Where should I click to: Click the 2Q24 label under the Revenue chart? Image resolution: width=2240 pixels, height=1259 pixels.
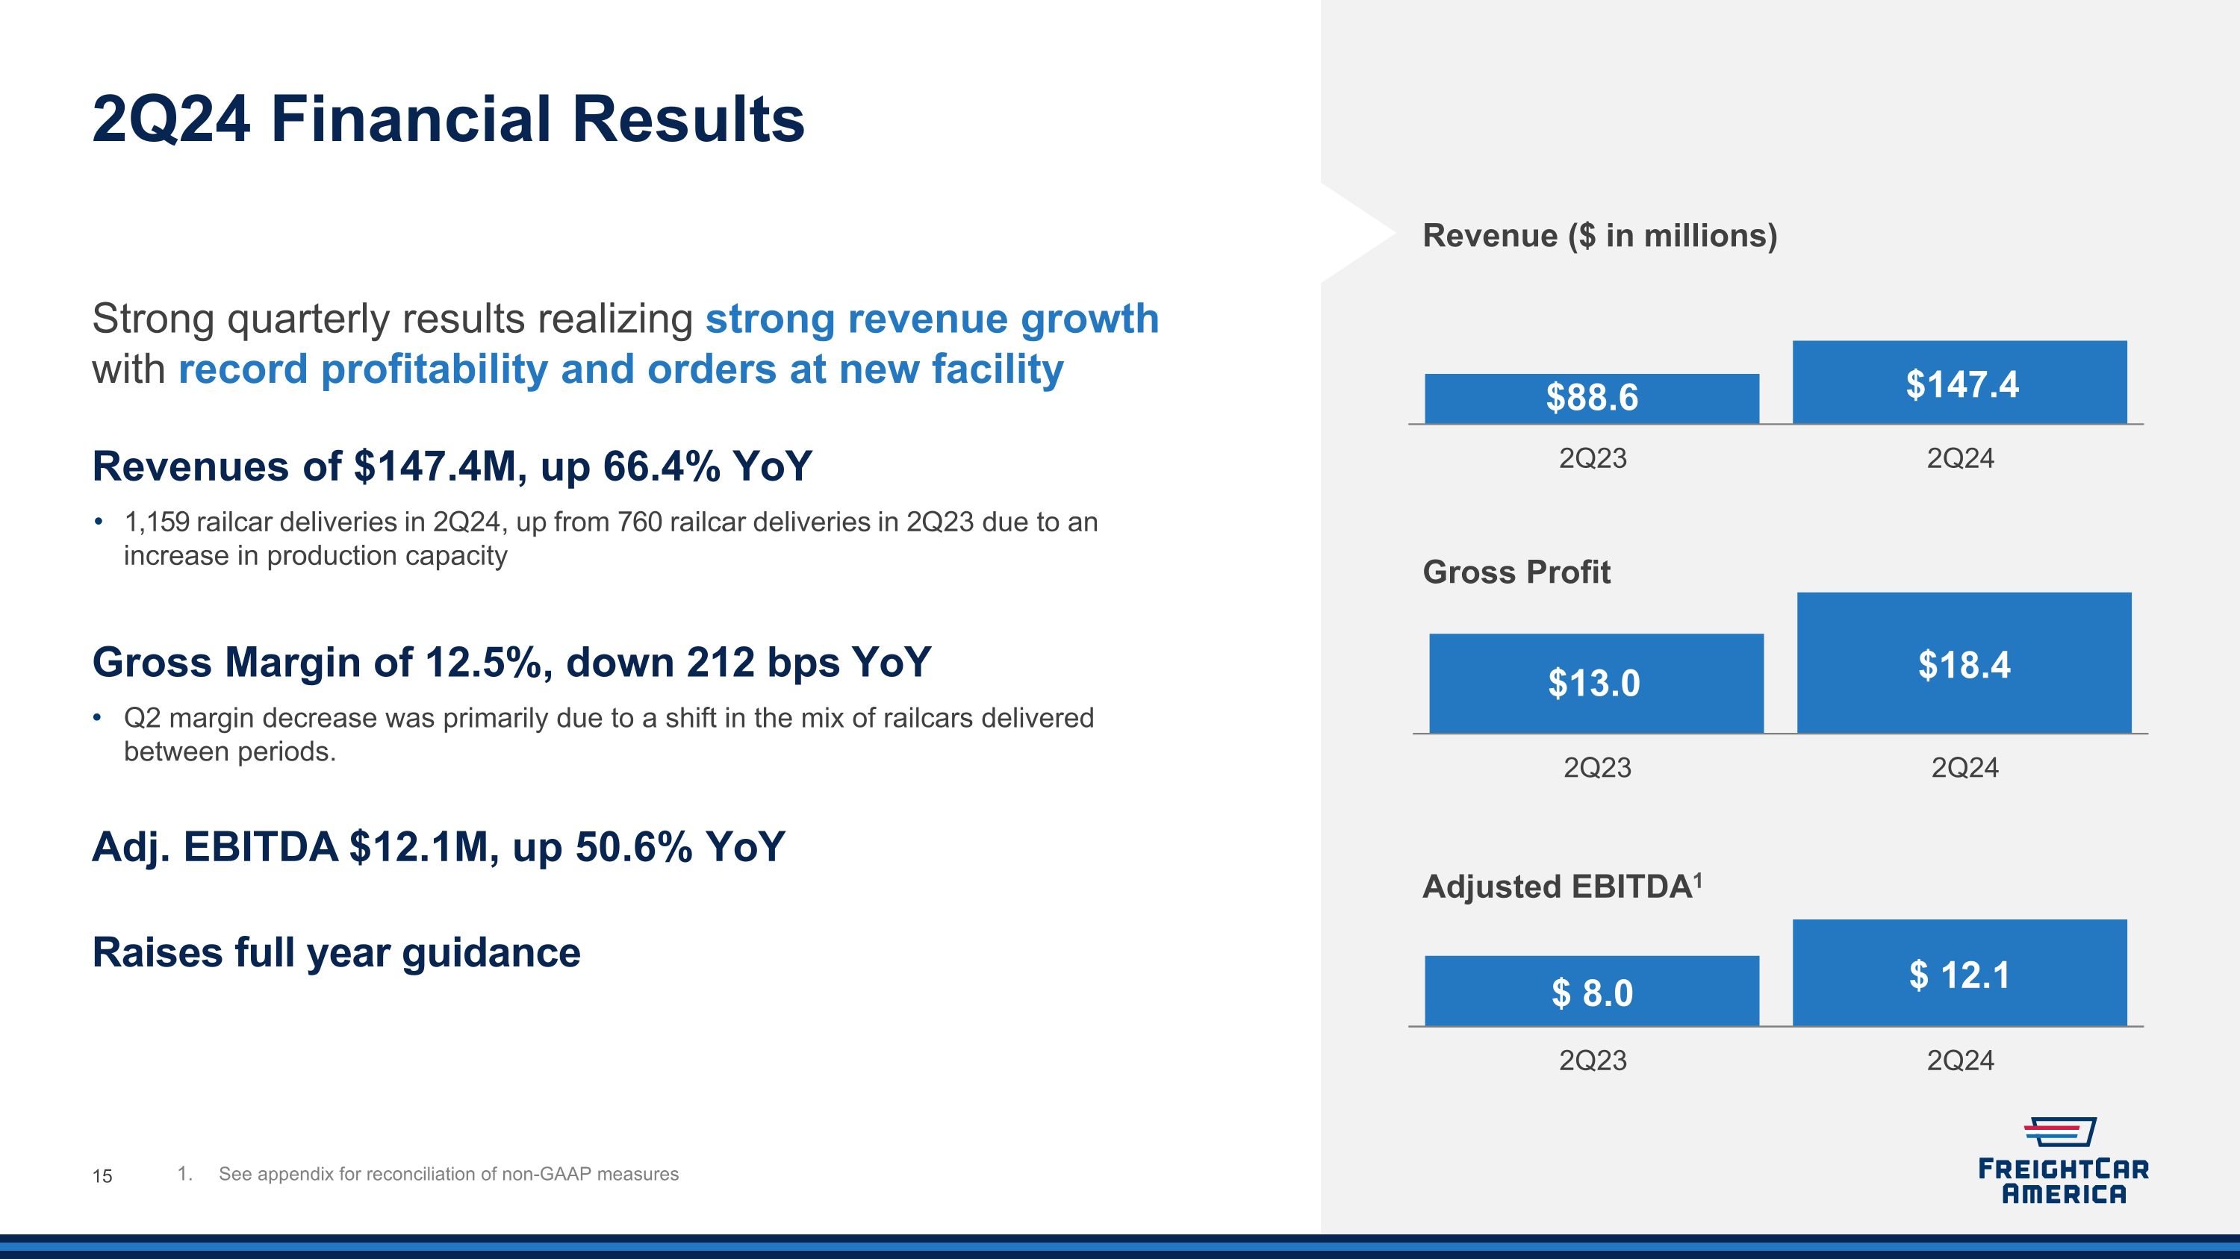point(1960,458)
